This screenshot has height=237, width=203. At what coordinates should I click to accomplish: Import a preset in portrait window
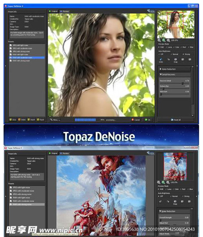(x=31, y=120)
